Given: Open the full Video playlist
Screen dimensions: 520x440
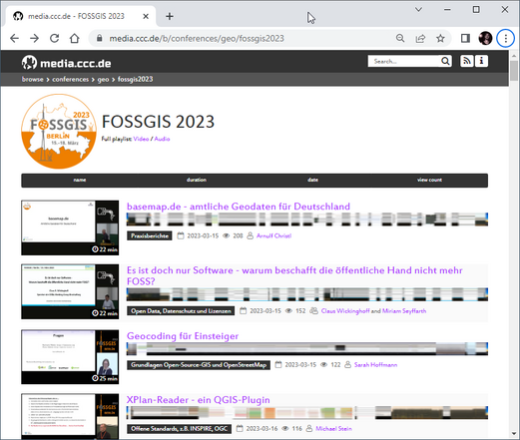Looking at the screenshot, I should click(141, 139).
